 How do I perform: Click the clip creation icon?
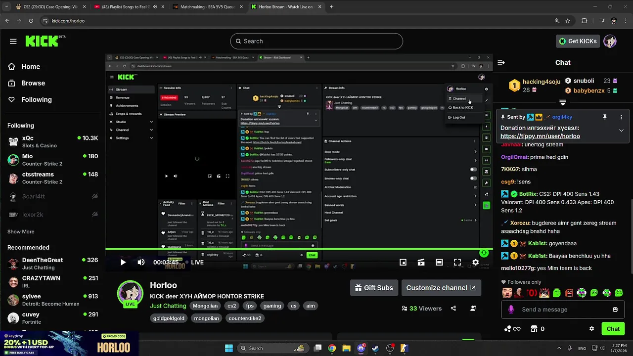tap(421, 263)
